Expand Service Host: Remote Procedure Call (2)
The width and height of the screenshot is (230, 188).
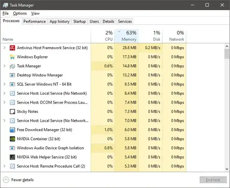[x=4, y=166]
